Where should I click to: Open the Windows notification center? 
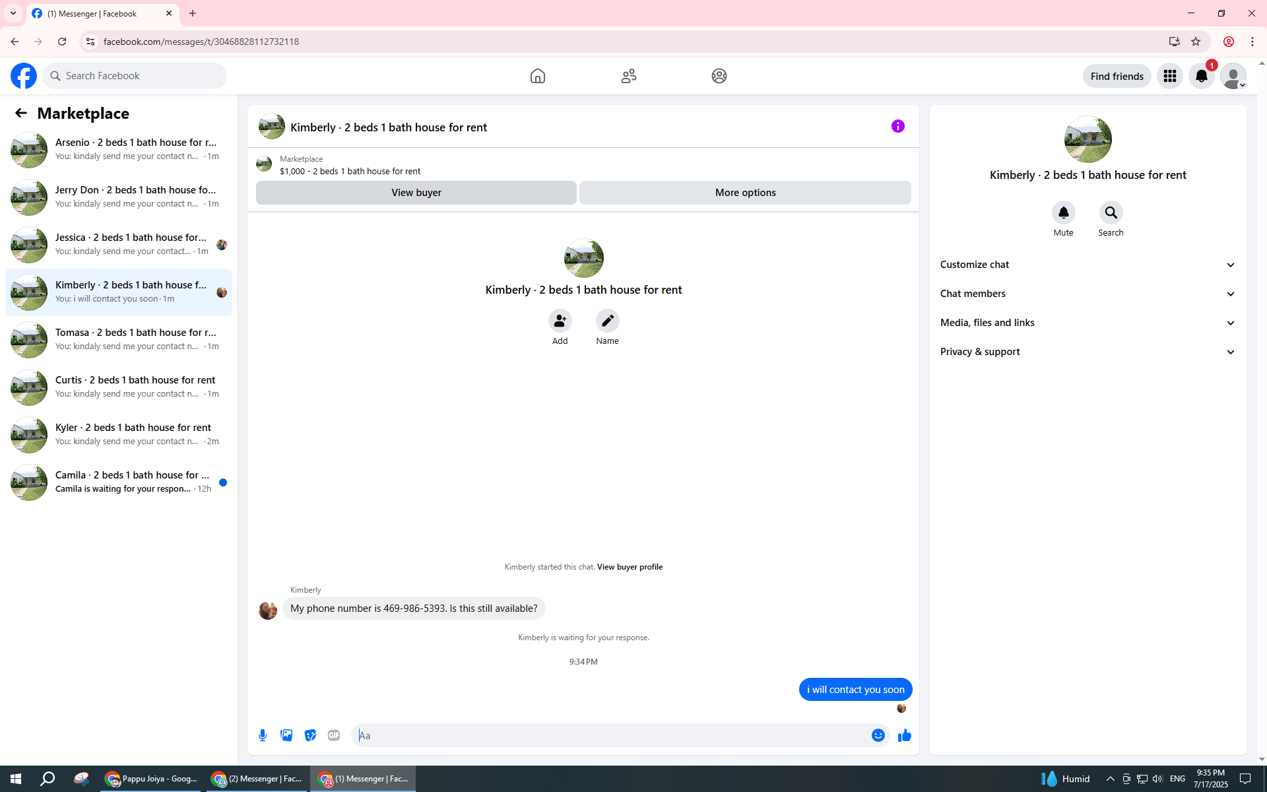(1245, 779)
